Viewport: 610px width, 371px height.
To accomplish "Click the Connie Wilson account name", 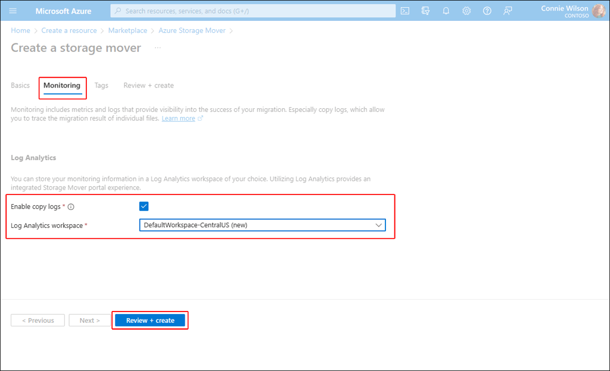I will 565,8.
